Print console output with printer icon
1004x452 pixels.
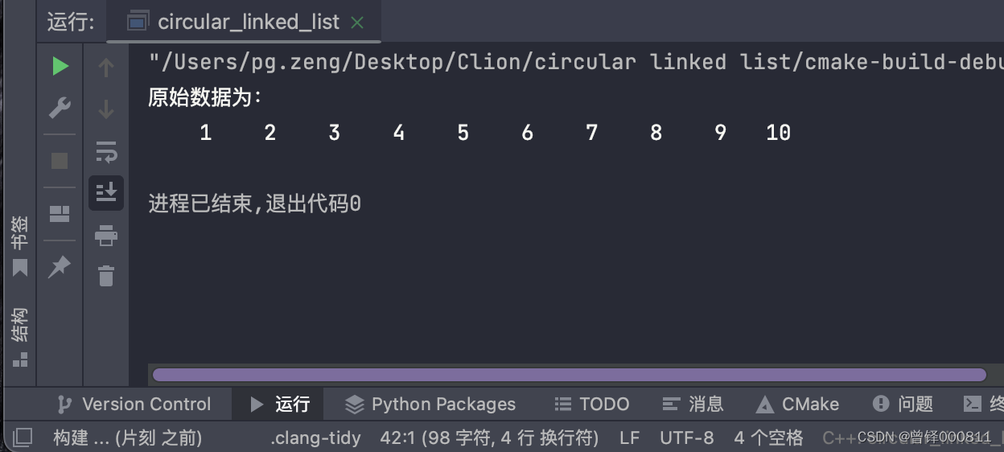click(x=106, y=236)
